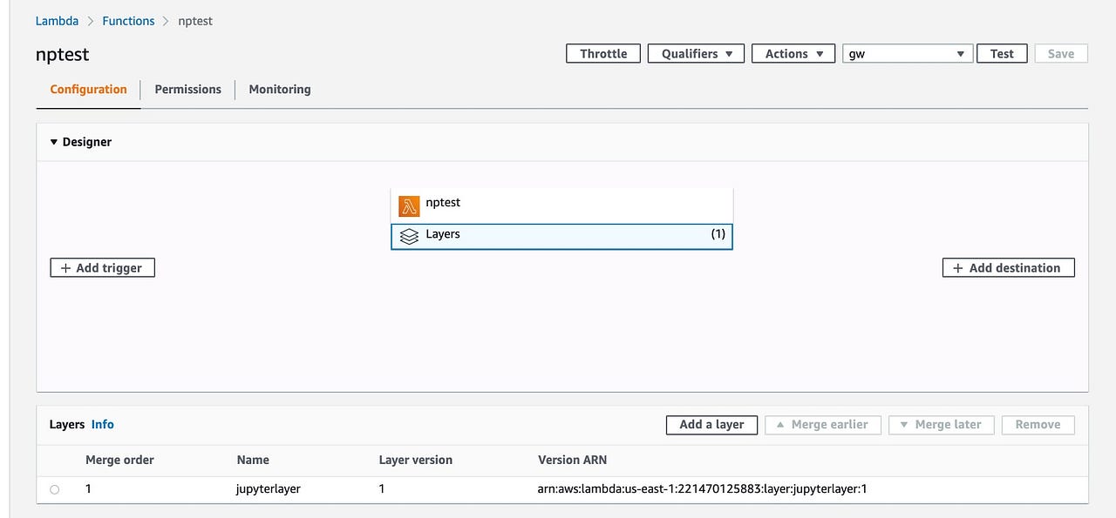Select the Configuration tab
The image size is (1116, 518).
point(87,89)
